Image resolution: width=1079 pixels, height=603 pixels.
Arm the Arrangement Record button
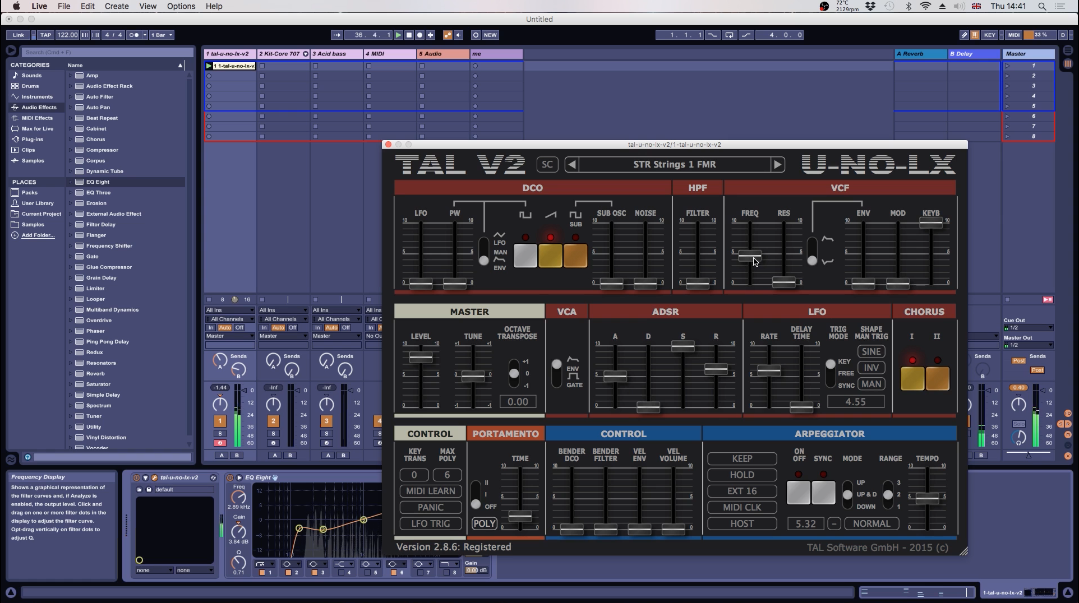[419, 35]
